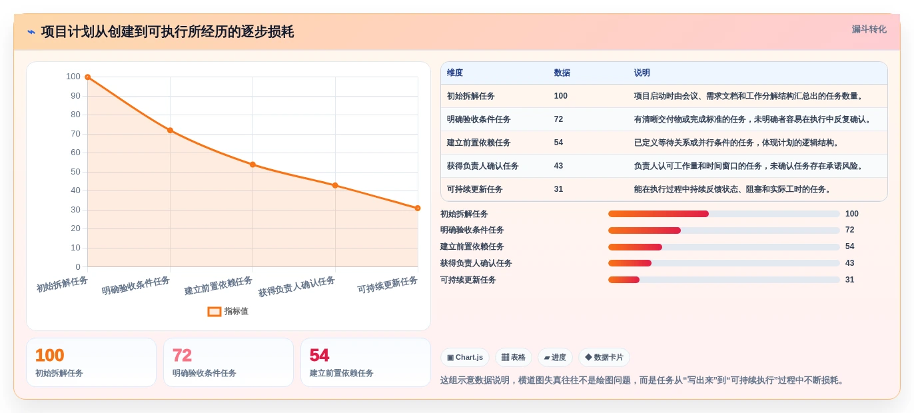Click the lightning icon beside the title
This screenshot has width=914, height=413.
pyautogui.click(x=31, y=32)
